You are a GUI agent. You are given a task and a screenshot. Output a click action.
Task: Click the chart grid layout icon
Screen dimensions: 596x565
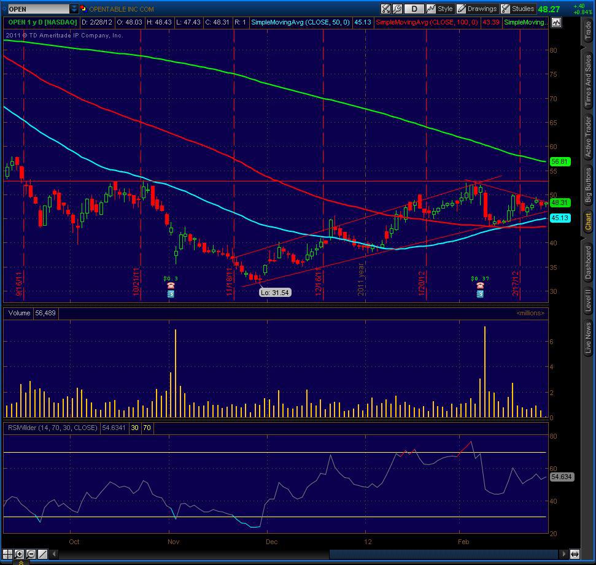[7, 554]
